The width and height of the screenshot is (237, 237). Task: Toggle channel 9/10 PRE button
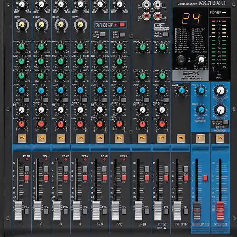146,100
